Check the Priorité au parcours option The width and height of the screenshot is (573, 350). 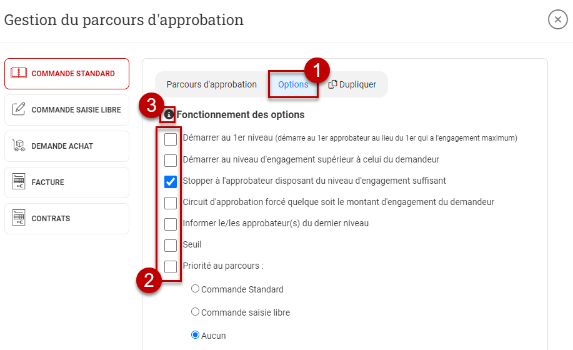pyautogui.click(x=171, y=266)
